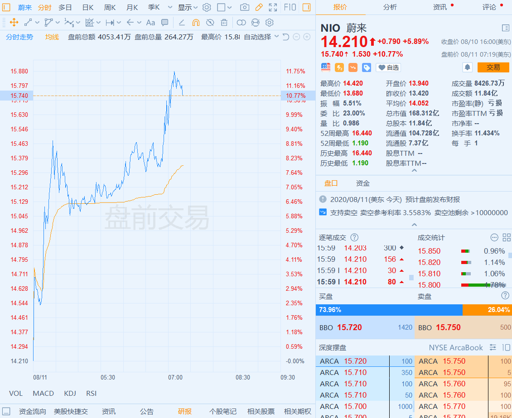The height and width of the screenshot is (418, 512).
Task: Zoom in chart with plus button
Action: (x=307, y=37)
